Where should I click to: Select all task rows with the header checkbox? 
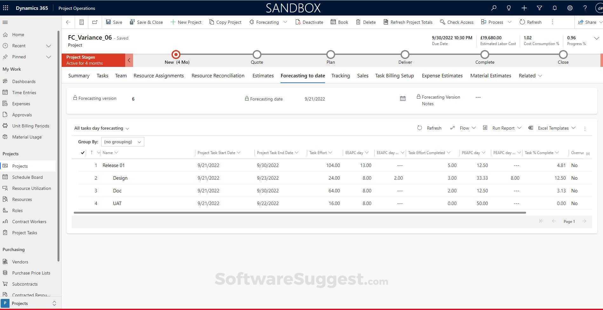pyautogui.click(x=82, y=152)
